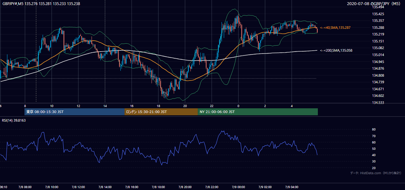Click hour label 20 under price chart

tap(185, 106)
